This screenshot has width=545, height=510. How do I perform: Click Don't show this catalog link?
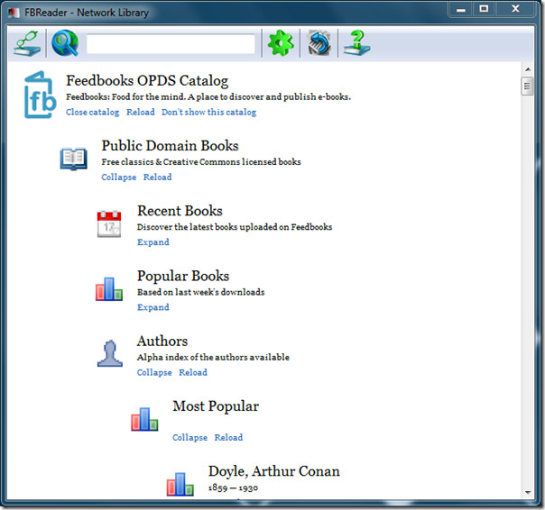(x=209, y=112)
